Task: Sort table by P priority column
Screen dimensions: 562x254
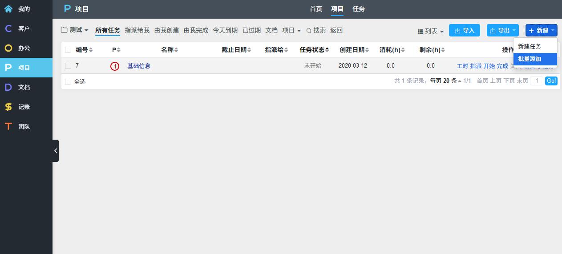Action: (116, 50)
